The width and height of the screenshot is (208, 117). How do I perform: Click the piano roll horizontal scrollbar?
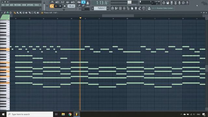[x=118, y=16]
